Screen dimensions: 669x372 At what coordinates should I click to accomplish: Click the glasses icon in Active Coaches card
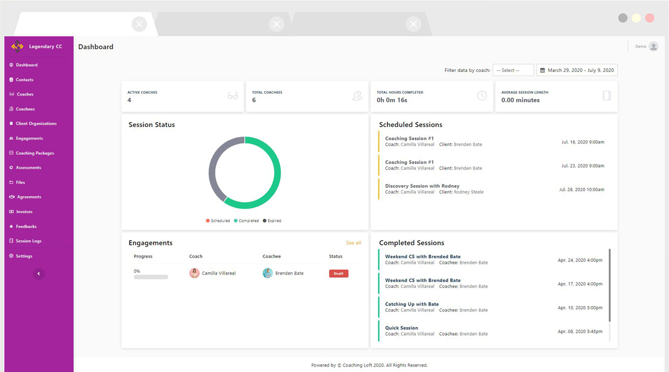[232, 96]
